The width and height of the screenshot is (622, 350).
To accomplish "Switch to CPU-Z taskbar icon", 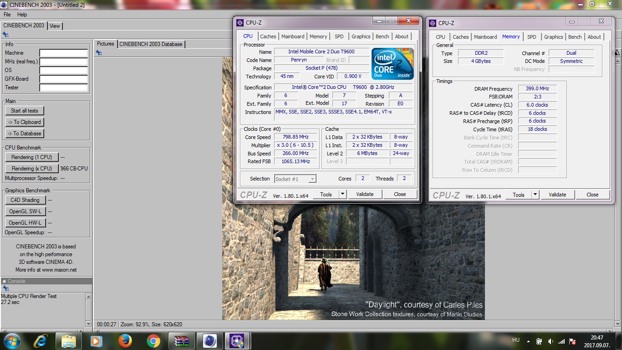I will (x=237, y=341).
